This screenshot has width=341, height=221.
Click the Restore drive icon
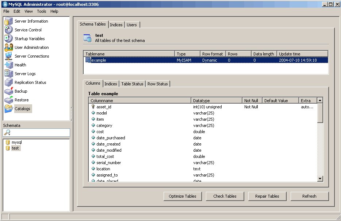click(8, 100)
